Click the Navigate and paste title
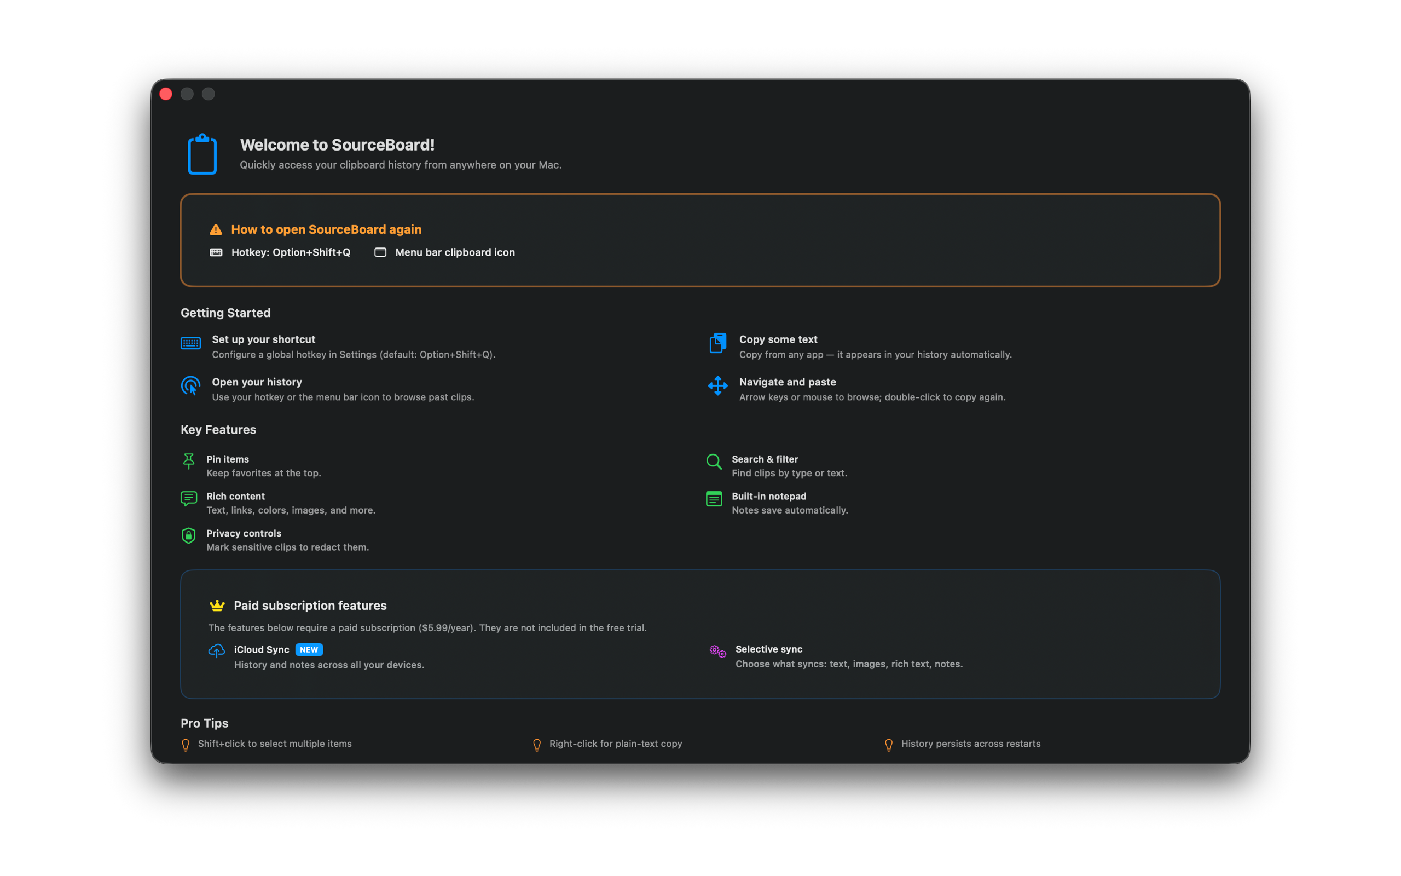The image size is (1401, 876). pos(788,382)
